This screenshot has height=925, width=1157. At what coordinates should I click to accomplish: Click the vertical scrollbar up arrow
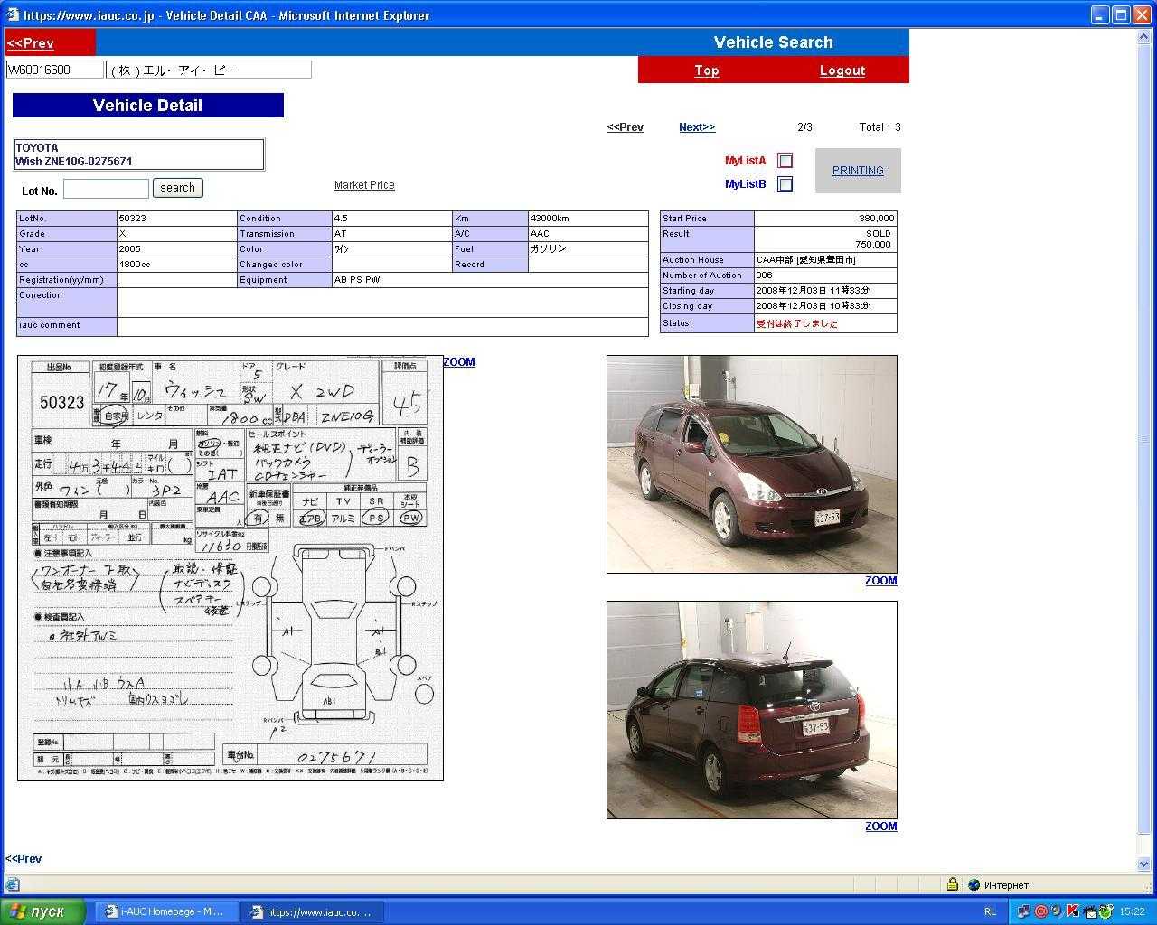(1144, 36)
